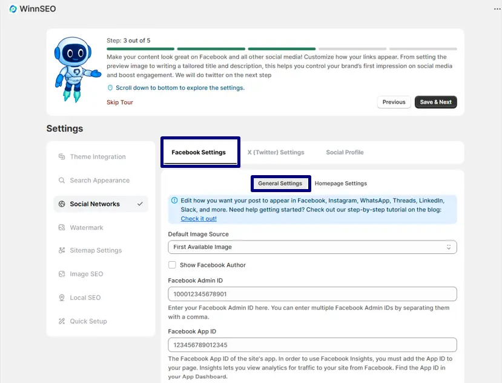Click the Default Image Source label
502x383 pixels.
click(198, 235)
